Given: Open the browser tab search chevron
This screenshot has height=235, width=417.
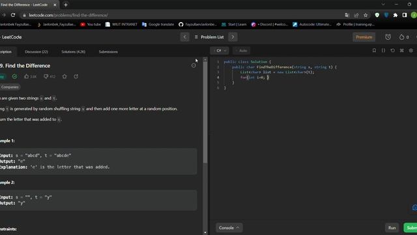Looking at the screenshot, I should (383, 5).
